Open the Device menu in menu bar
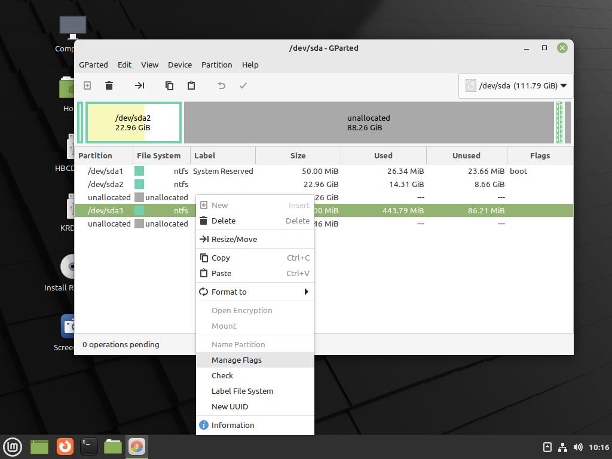Screen dimensions: 612x459 coord(180,65)
